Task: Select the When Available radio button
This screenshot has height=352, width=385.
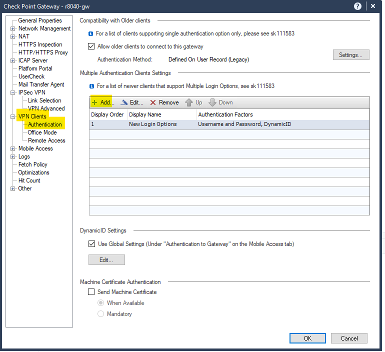Action: (101, 303)
